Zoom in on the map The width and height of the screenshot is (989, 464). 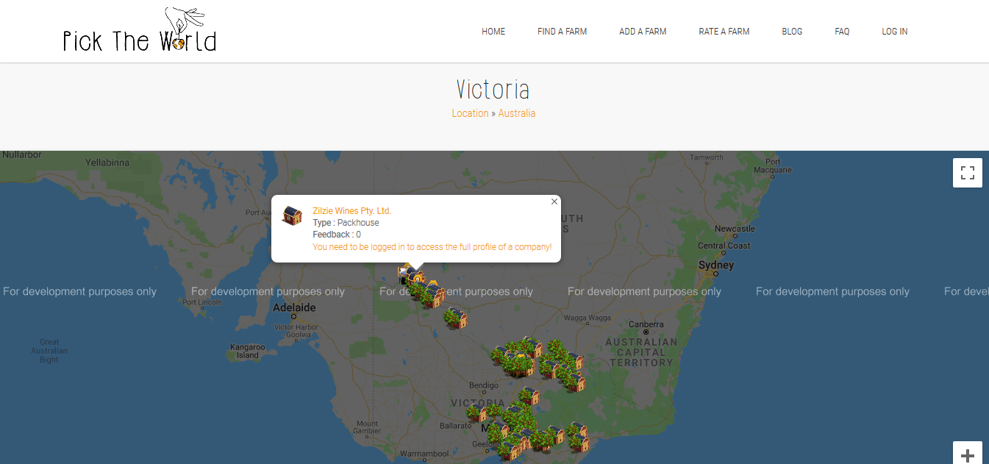coord(967,454)
